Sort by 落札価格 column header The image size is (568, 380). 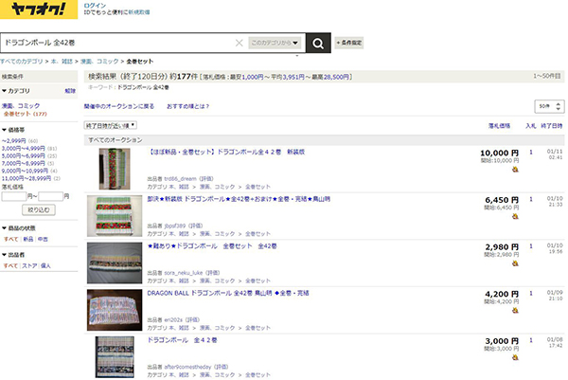tap(499, 126)
